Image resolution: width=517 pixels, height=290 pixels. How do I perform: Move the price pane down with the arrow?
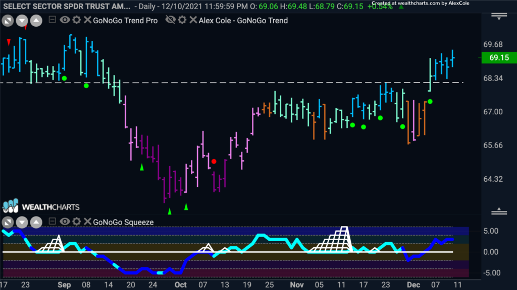tap(22, 21)
